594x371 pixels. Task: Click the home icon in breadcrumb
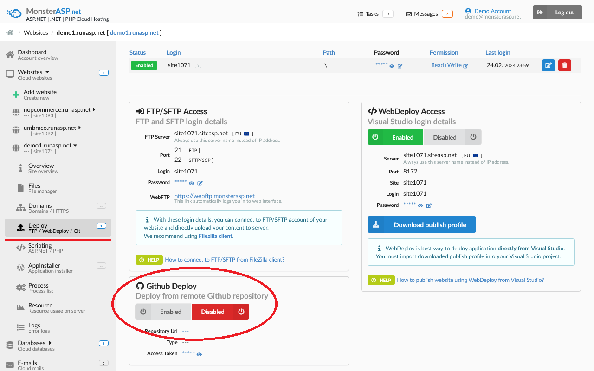pos(10,32)
